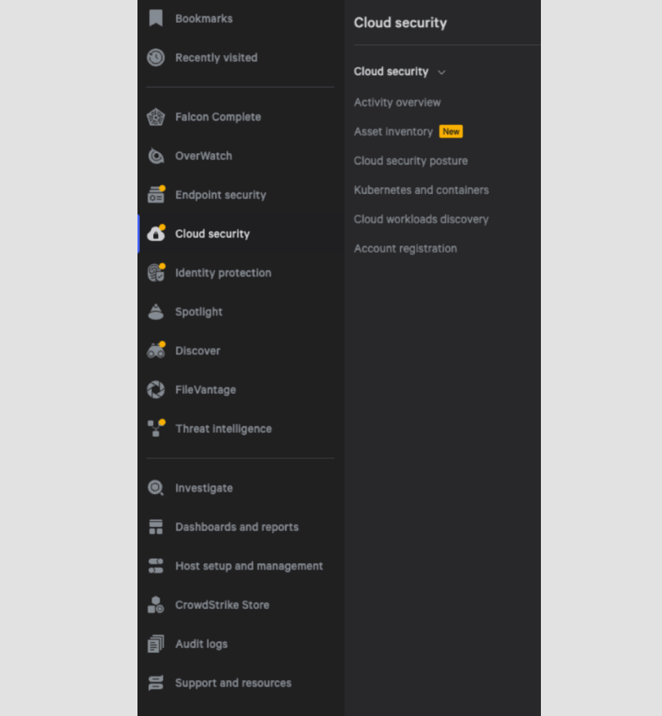Screen dimensions: 662x716
Task: Click the Endpoint security icon
Action: point(155,195)
